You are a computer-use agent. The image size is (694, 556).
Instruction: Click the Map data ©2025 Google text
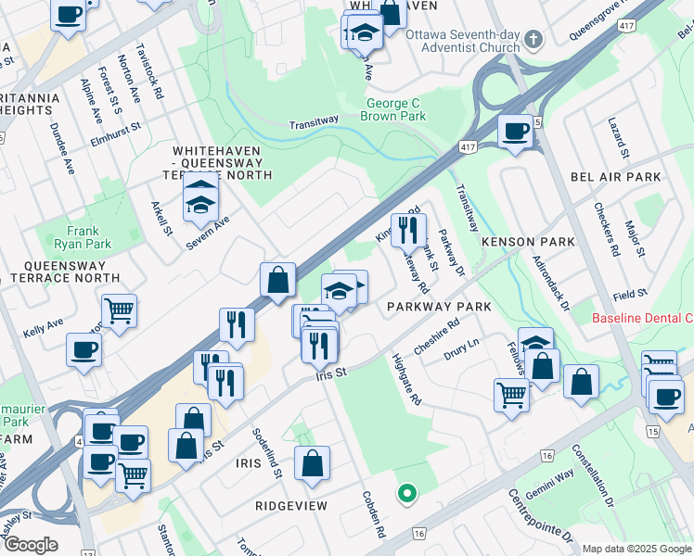click(636, 549)
